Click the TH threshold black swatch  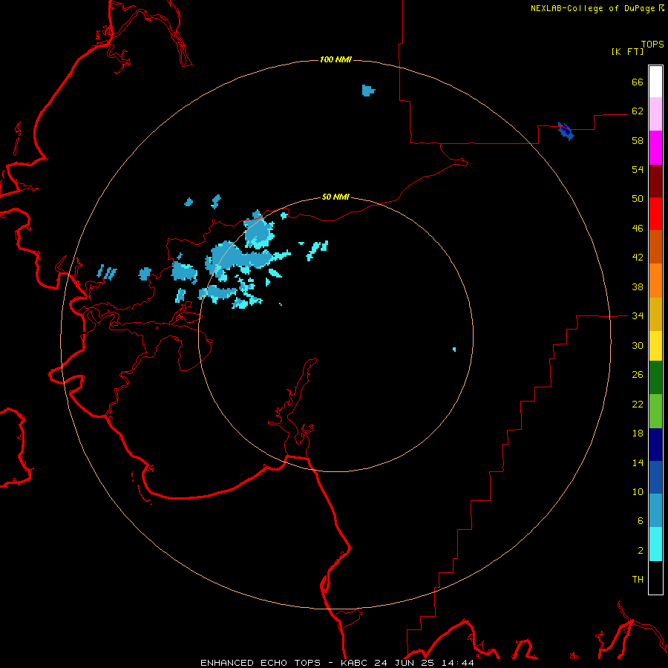click(655, 577)
